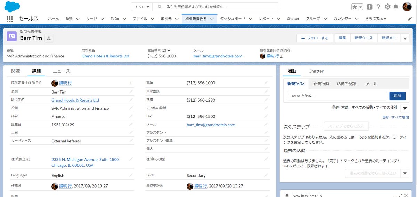Open the activity filter funnel icon
Image resolution: width=417 pixels, height=197 pixels.
[x=405, y=108]
